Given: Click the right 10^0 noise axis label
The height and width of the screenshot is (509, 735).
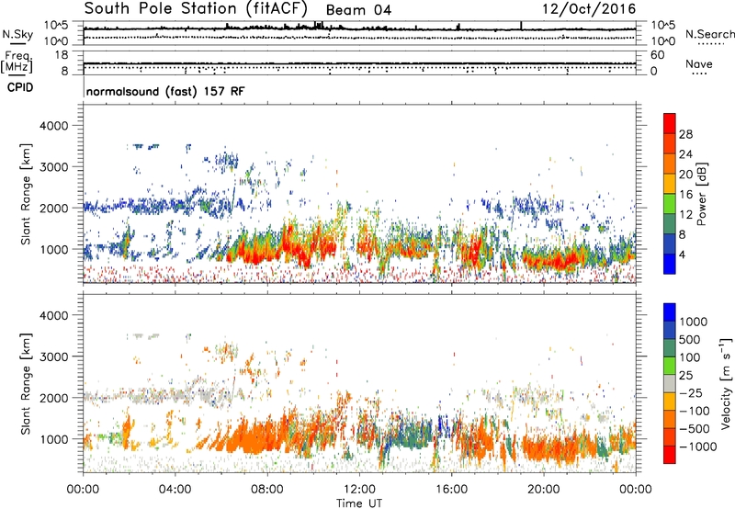Looking at the screenshot, I should pos(663,41).
